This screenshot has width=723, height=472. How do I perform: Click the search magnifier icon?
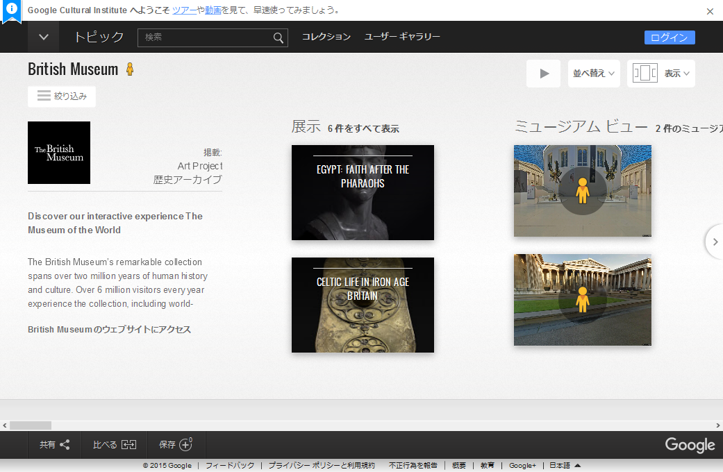pos(278,37)
